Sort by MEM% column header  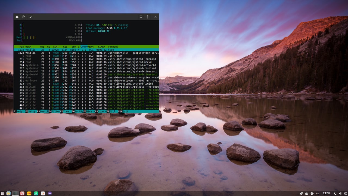click(90, 47)
